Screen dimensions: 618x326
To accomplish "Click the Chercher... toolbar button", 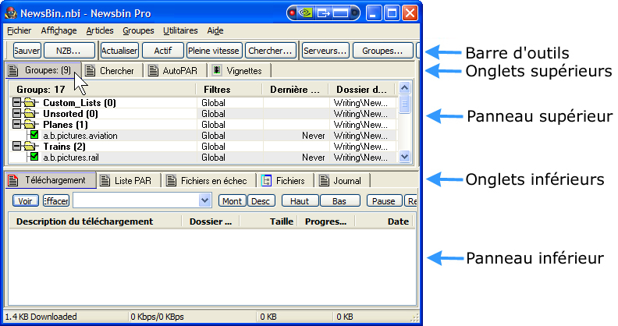I will pos(270,51).
